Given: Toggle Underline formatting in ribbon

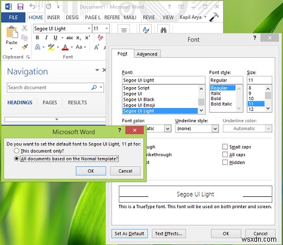Looking at the screenshot, I should coord(55,38).
